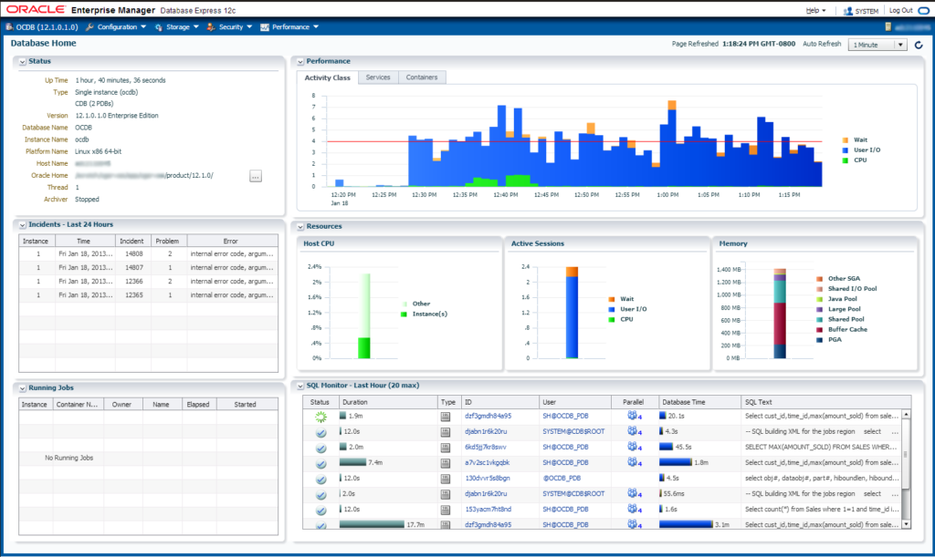The width and height of the screenshot is (935, 557).
Task: Collapse the Status section
Action: 20,61
